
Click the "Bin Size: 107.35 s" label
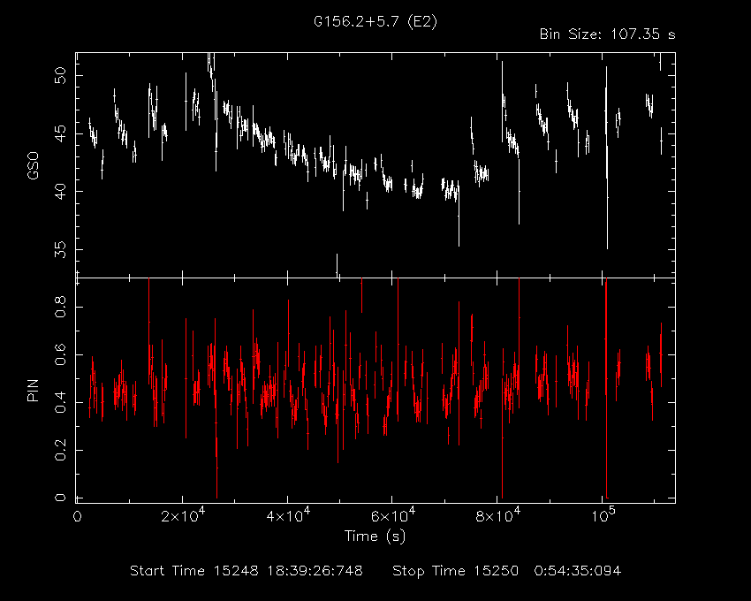[607, 34]
